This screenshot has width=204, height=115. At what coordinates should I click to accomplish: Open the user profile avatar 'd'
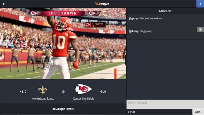(200, 4)
